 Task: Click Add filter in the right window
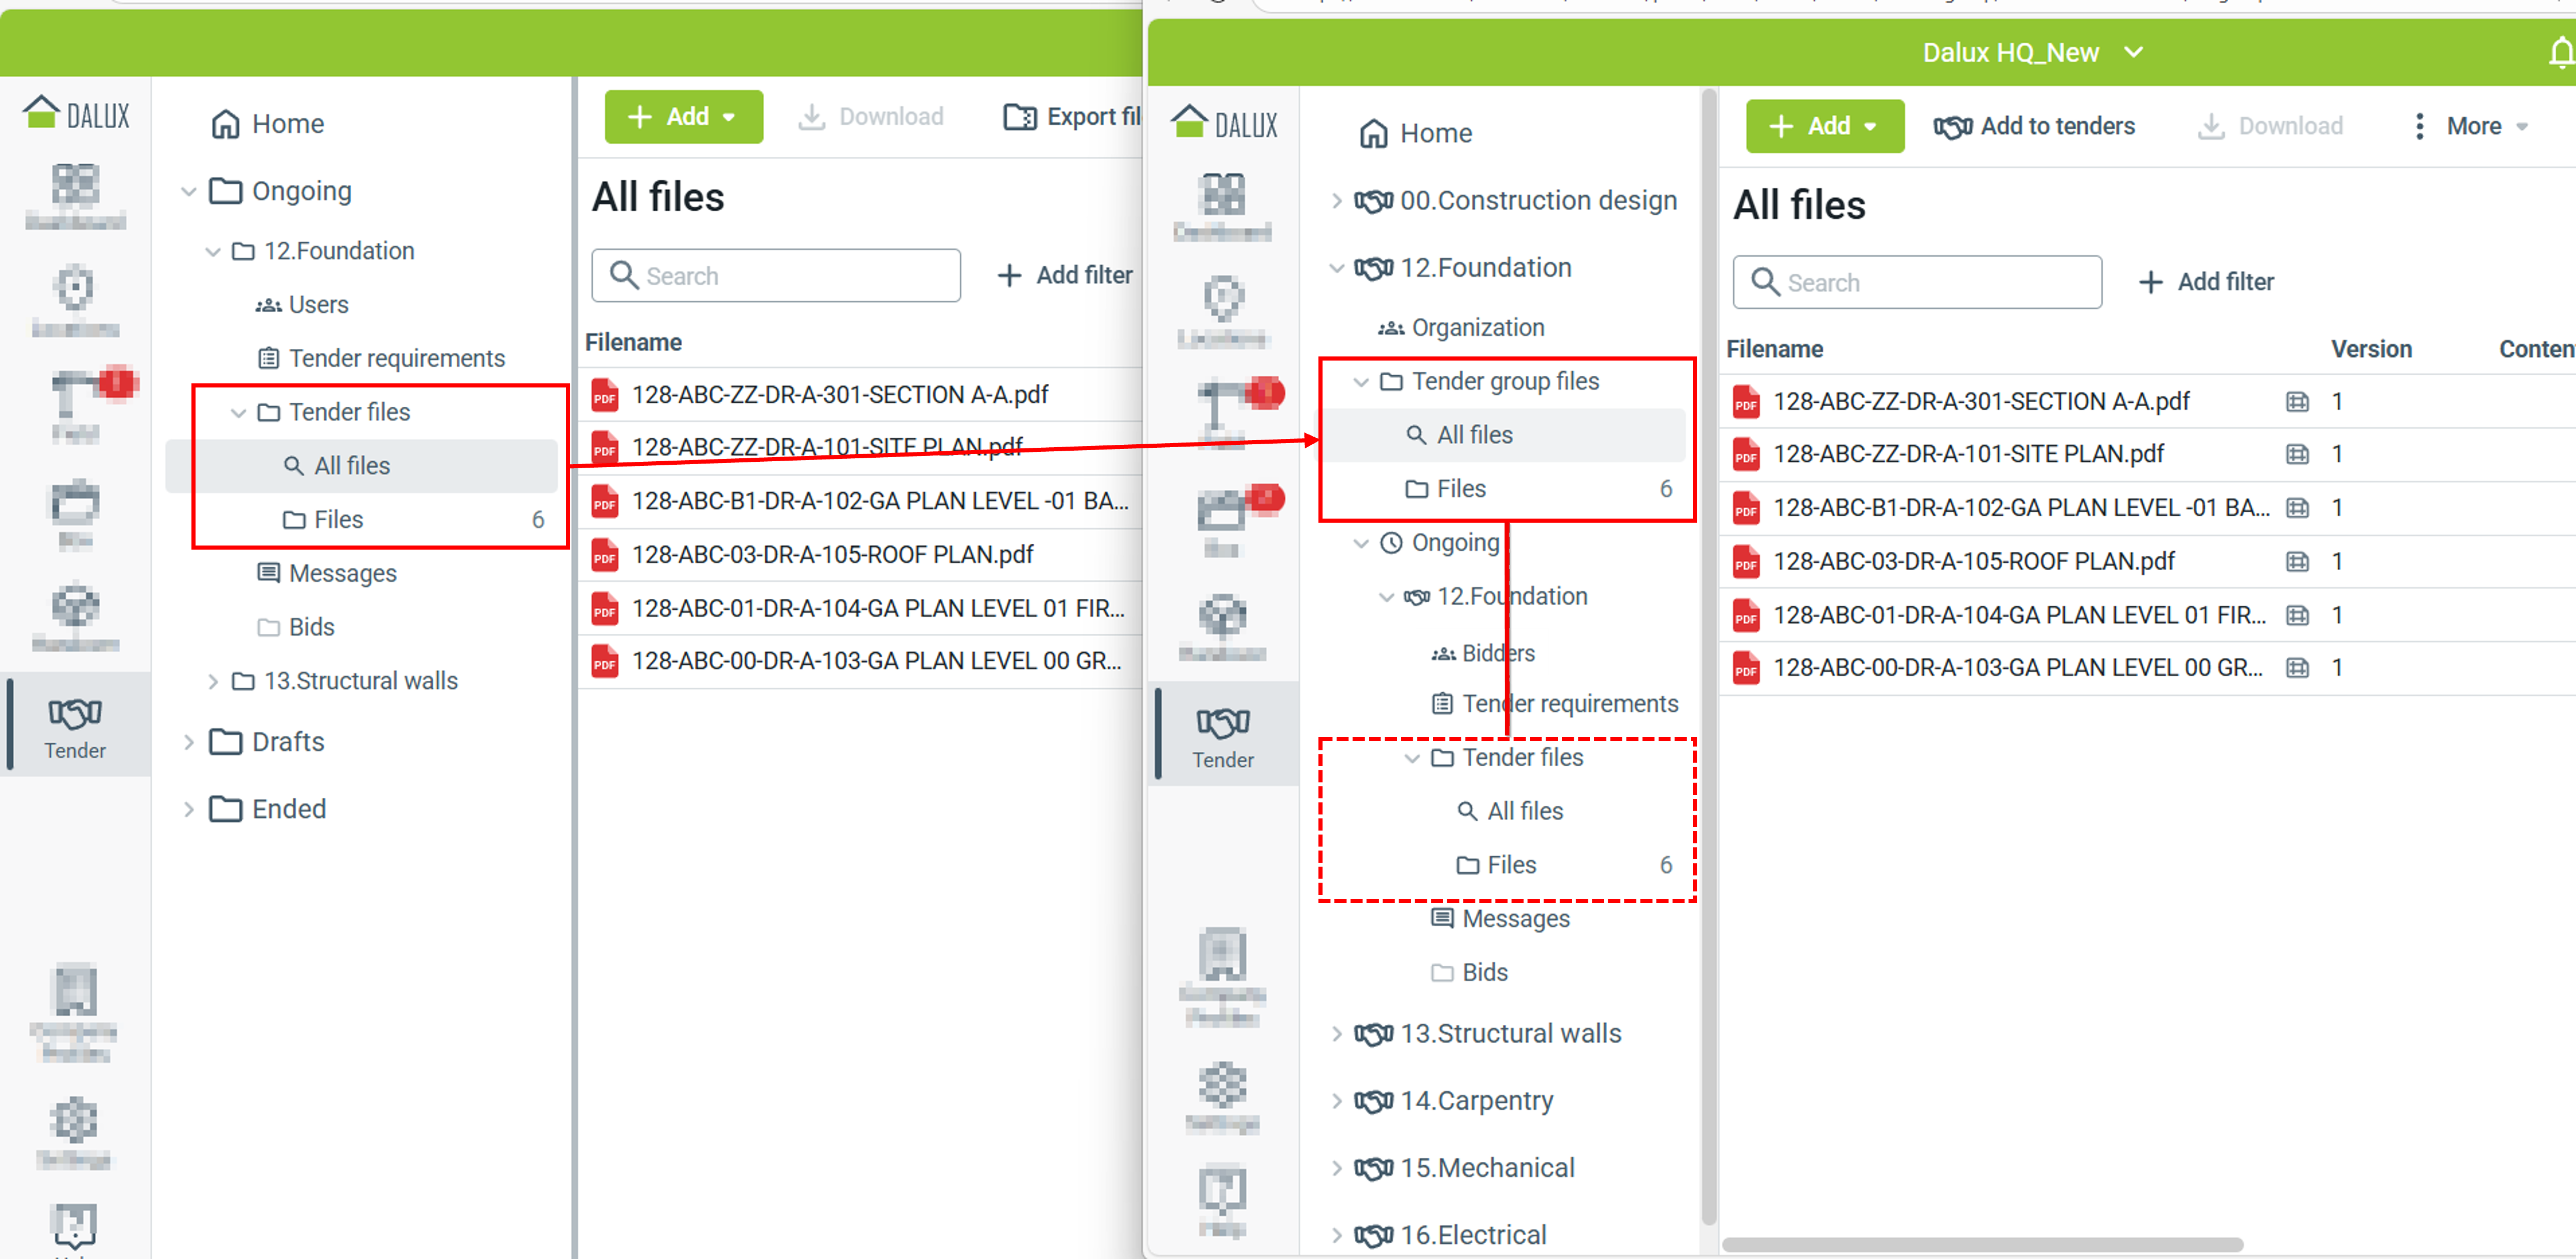point(2206,282)
